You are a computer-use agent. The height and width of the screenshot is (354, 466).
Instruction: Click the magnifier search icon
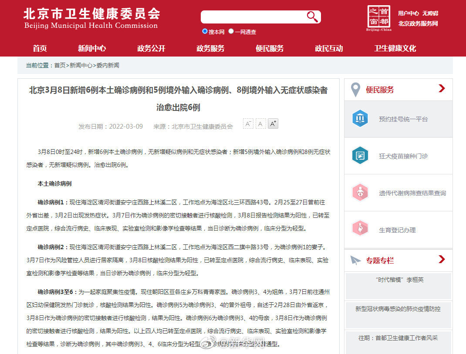tap(312, 17)
